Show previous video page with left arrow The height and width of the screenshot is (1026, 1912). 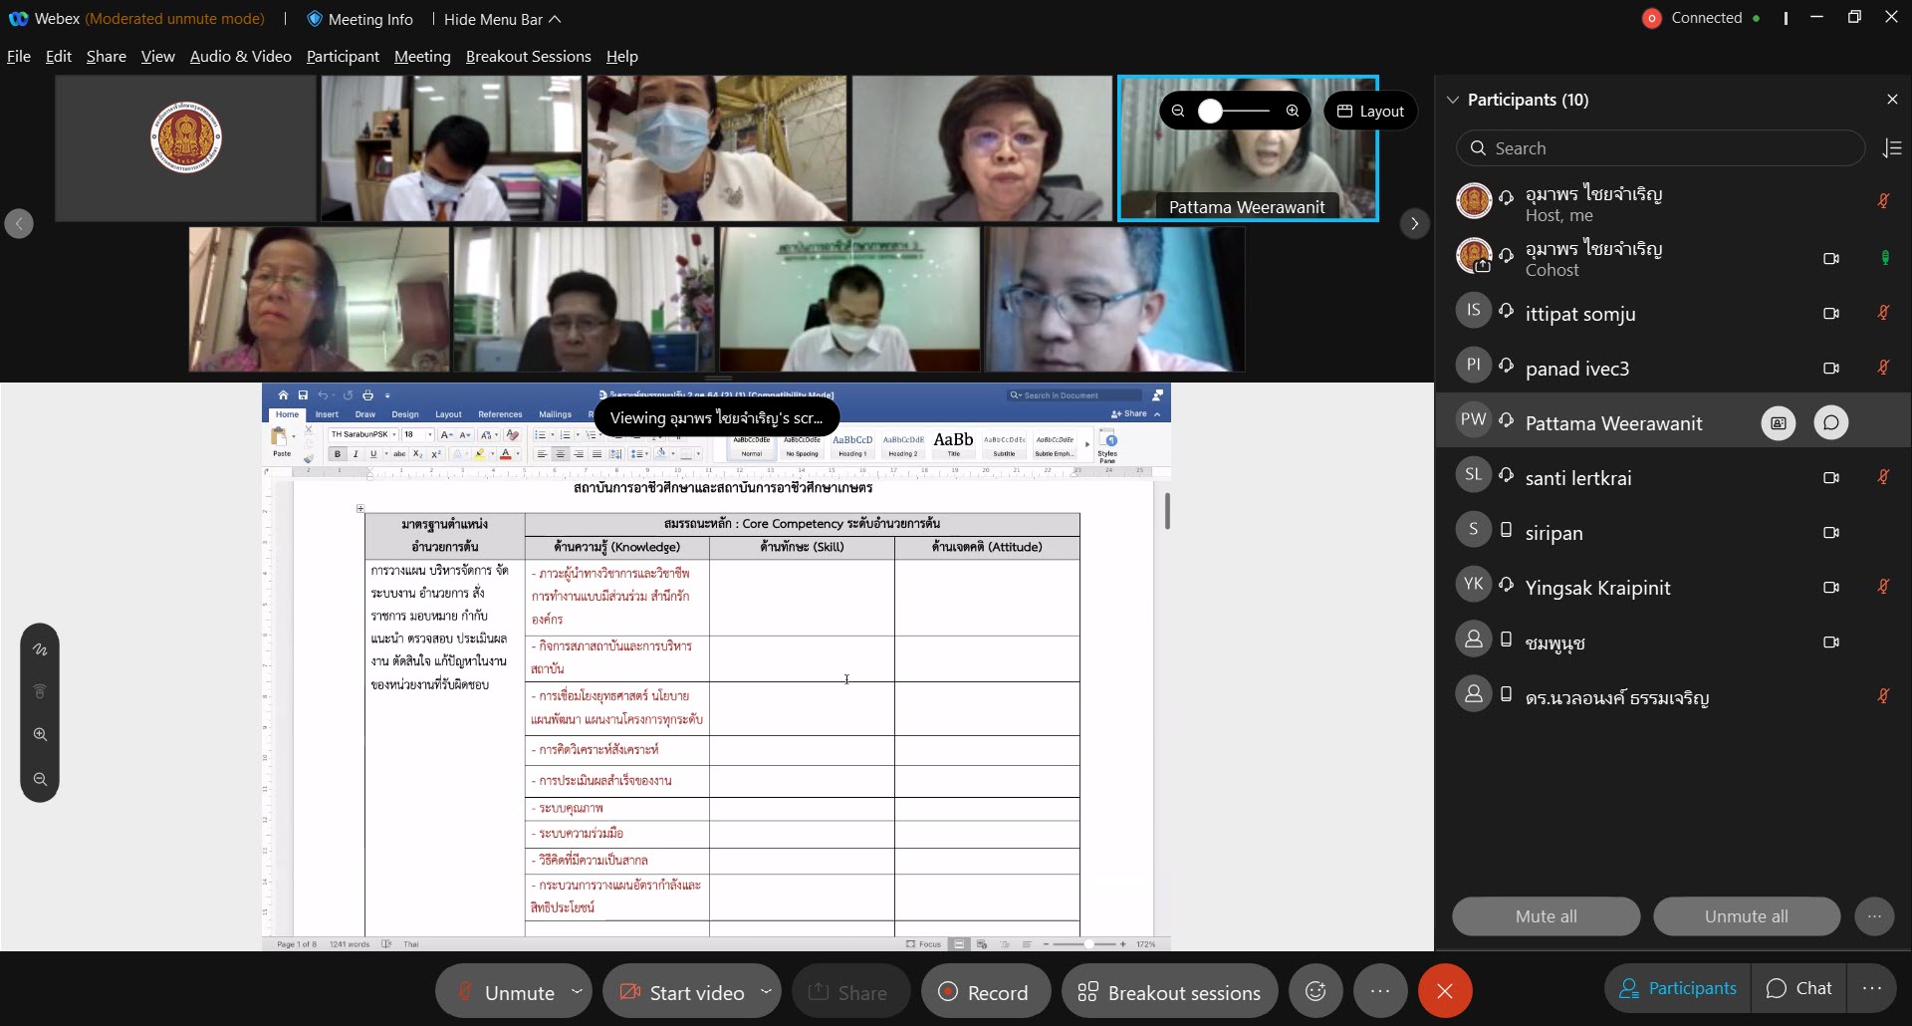coord(19,224)
